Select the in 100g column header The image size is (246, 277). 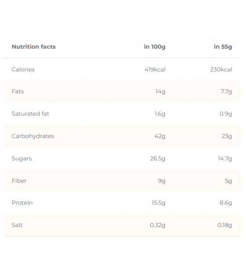155,47
